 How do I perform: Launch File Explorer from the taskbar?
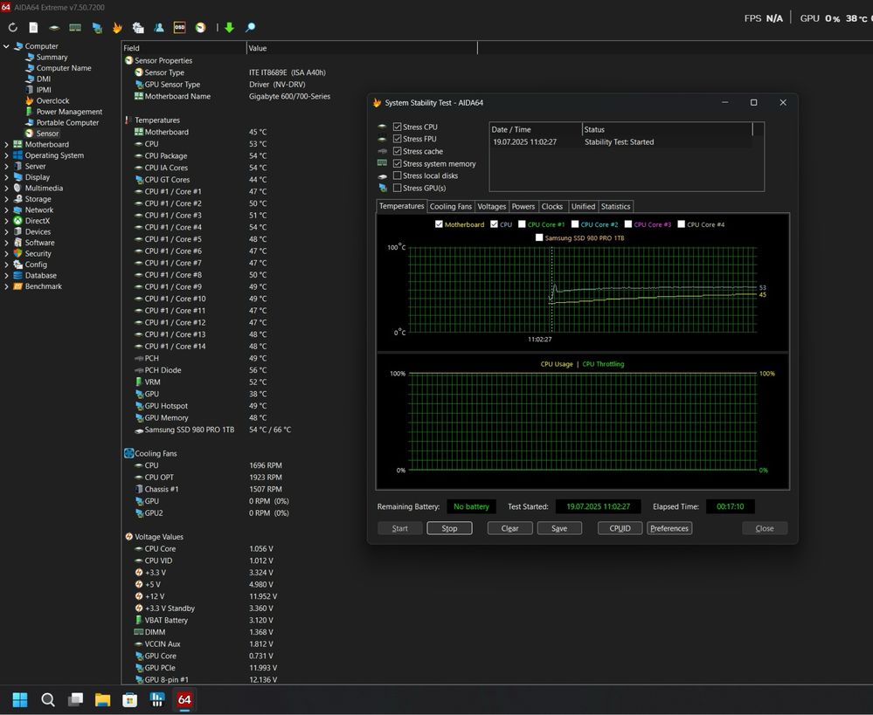point(102,699)
